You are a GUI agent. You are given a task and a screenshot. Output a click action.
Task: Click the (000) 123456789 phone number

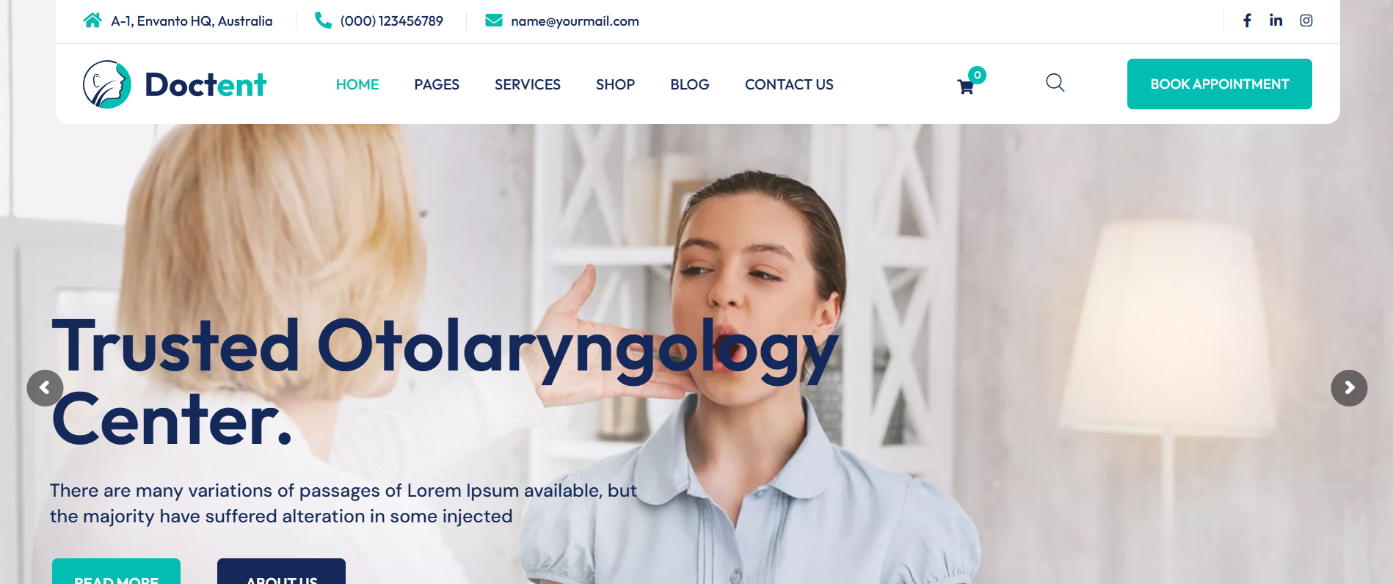[392, 21]
